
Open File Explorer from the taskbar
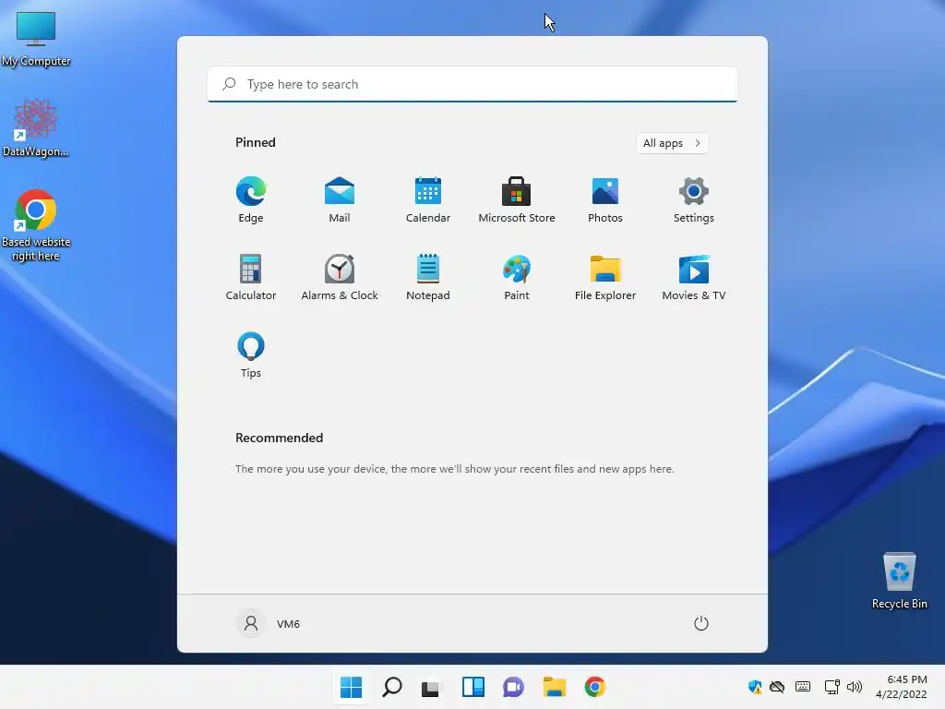554,687
